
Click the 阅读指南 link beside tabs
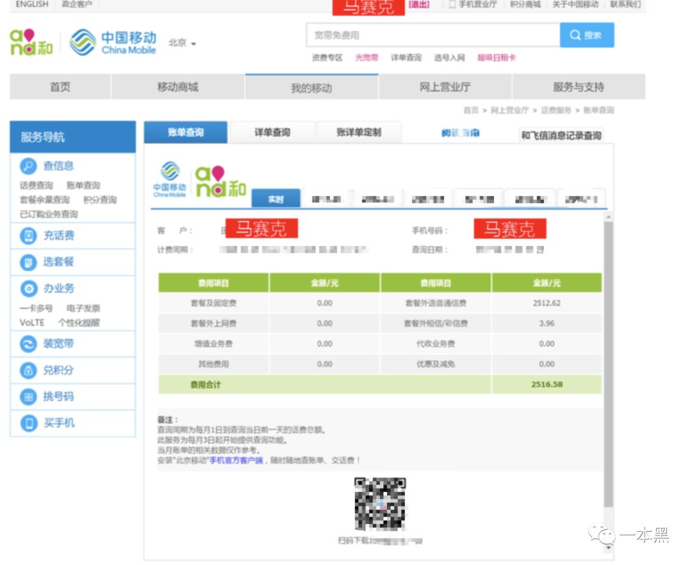point(460,133)
